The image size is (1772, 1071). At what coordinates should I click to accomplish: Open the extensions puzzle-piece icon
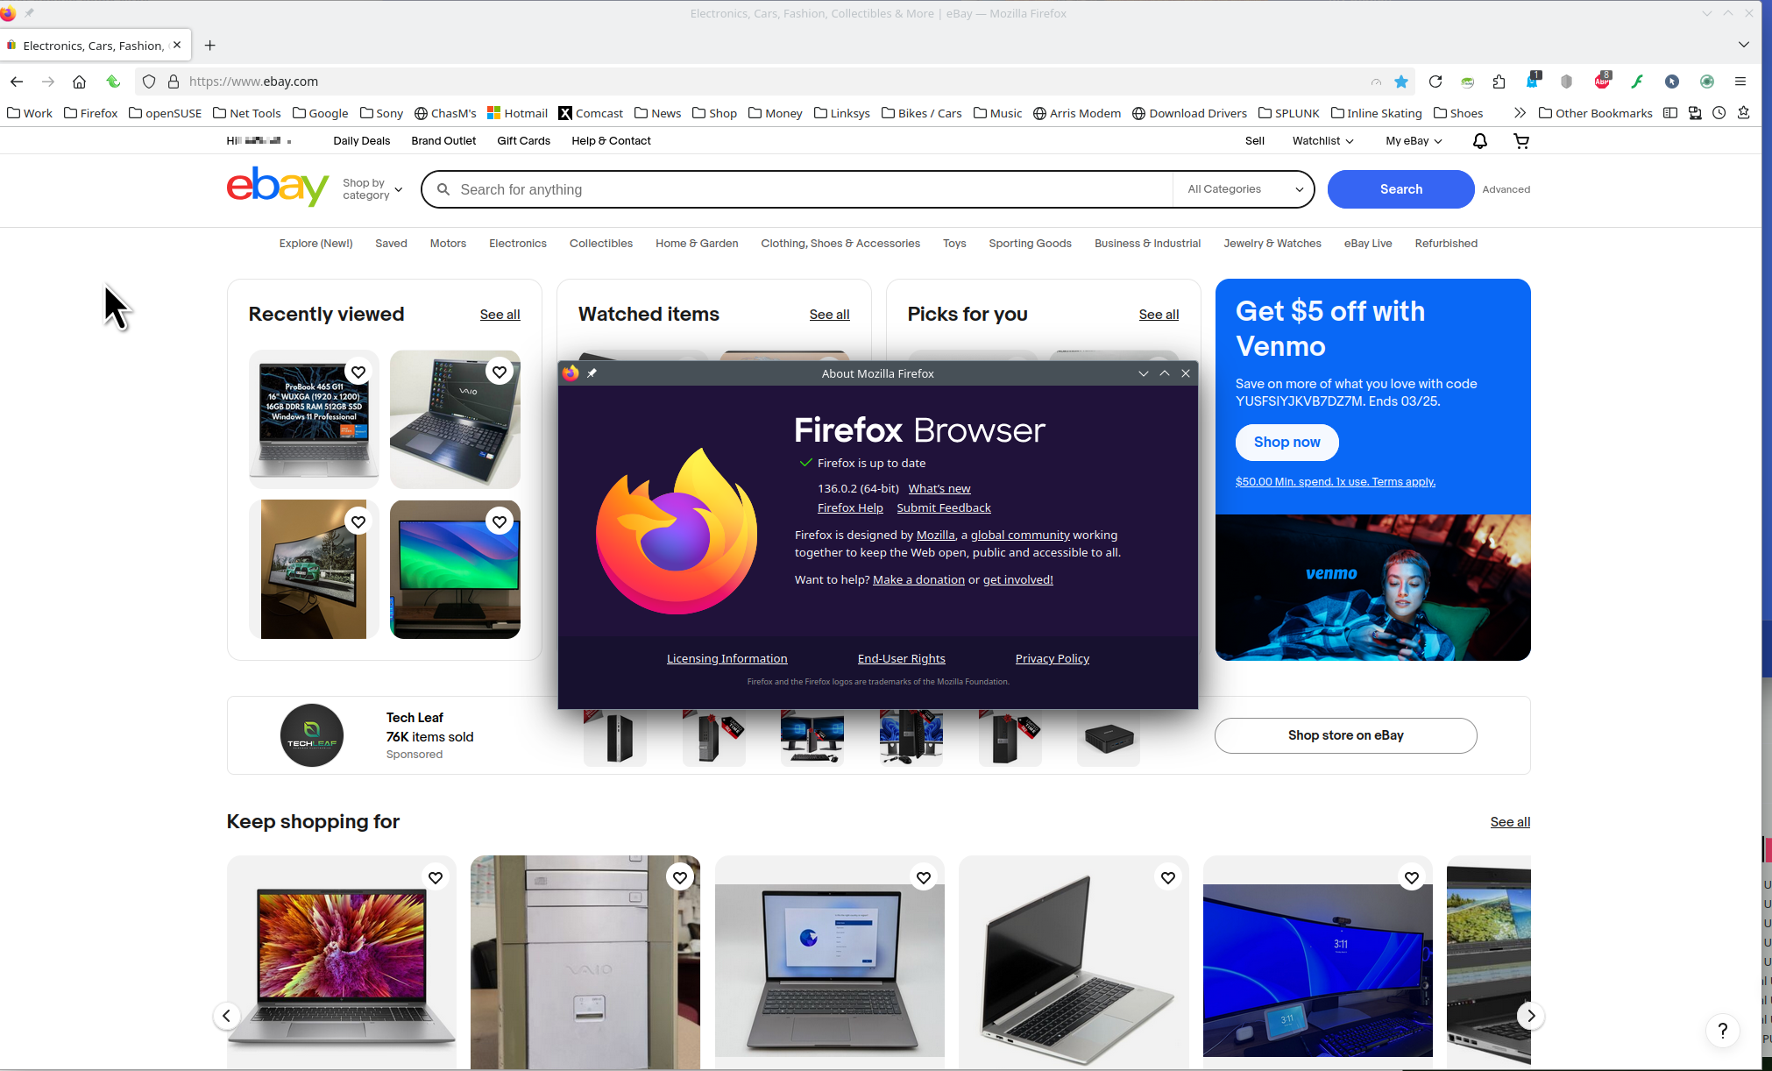[x=1499, y=82]
